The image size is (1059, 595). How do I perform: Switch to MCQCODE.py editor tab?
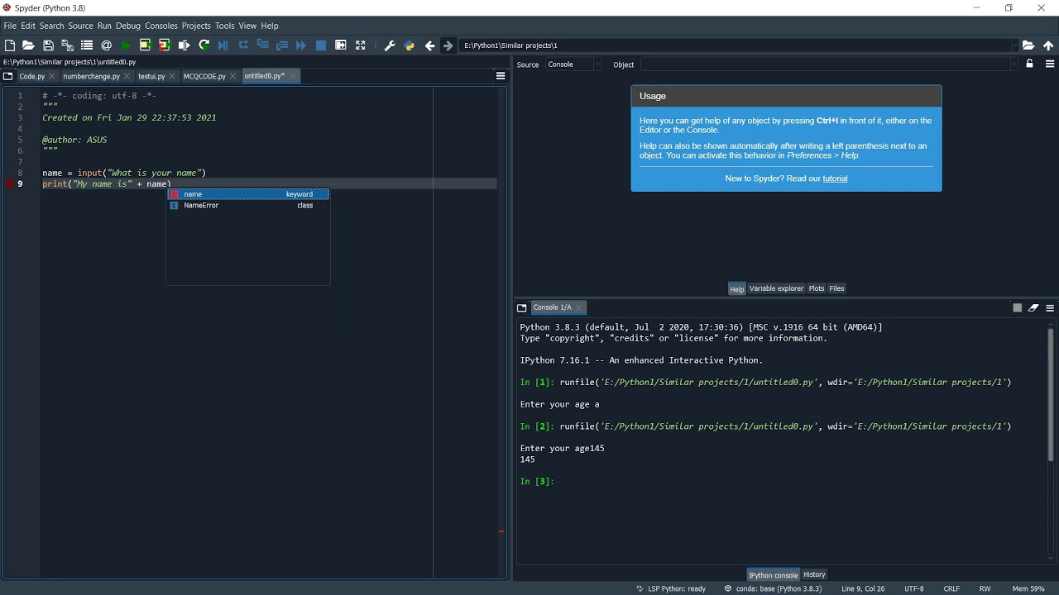[204, 76]
